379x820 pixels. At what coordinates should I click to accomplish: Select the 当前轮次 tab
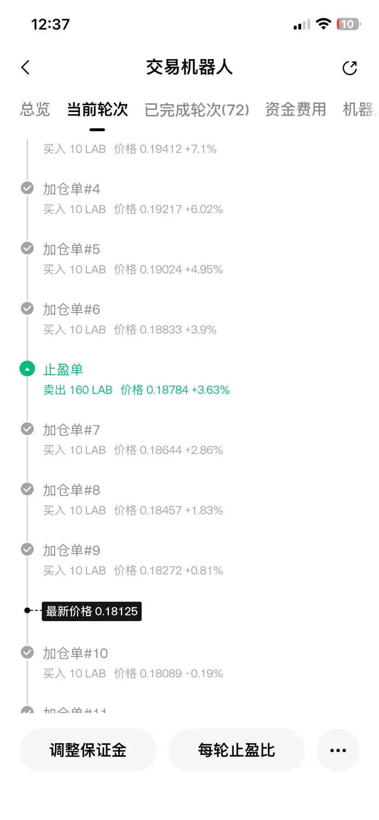tap(97, 109)
